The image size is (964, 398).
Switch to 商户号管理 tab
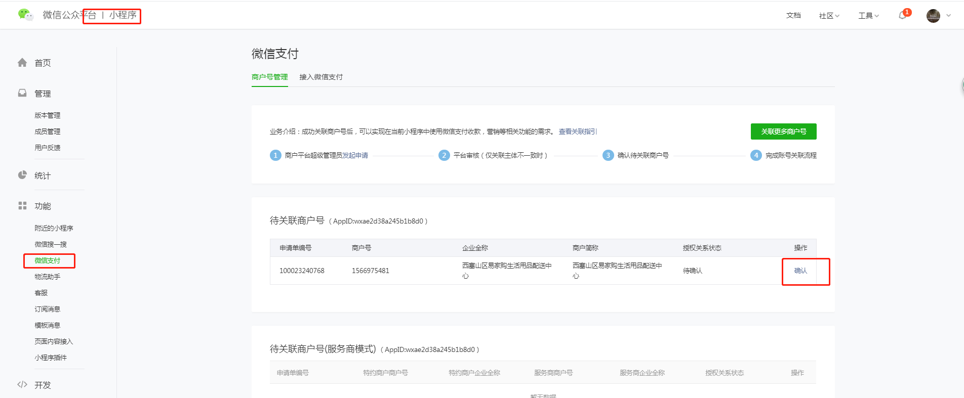(270, 77)
